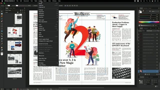Click the eyedropper in the Colour panel
The width and height of the screenshot is (160, 90).
coord(143,11)
